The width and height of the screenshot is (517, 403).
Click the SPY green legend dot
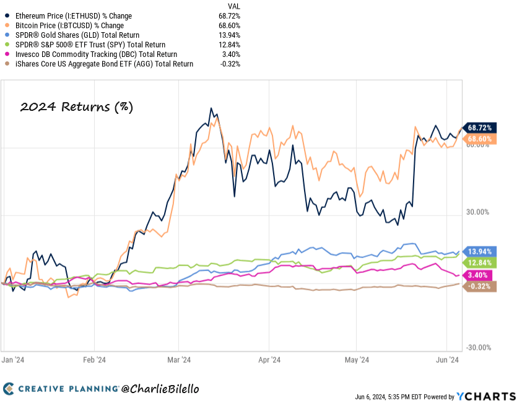click(x=7, y=45)
